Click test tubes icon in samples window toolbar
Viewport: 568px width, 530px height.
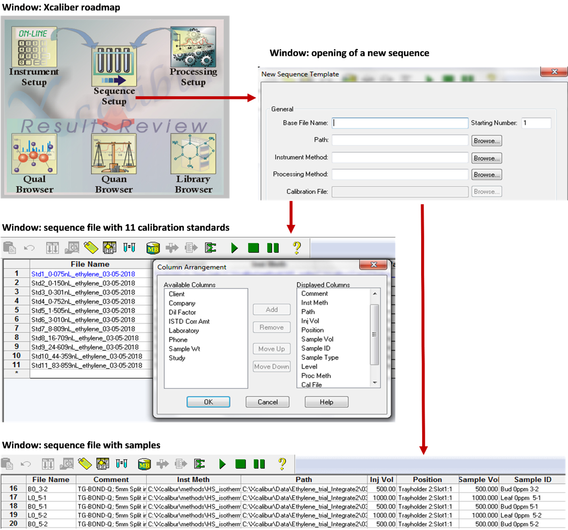point(122,464)
